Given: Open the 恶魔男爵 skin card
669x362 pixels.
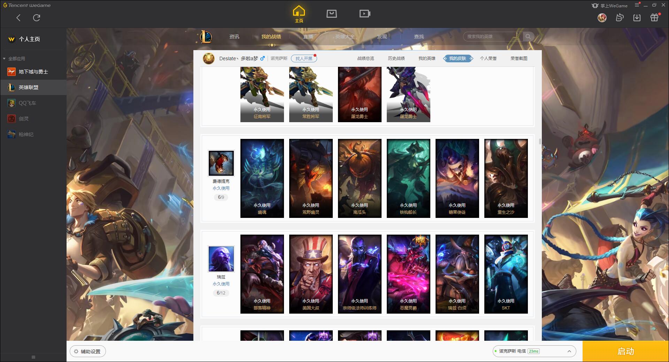Looking at the screenshot, I should coord(408,274).
